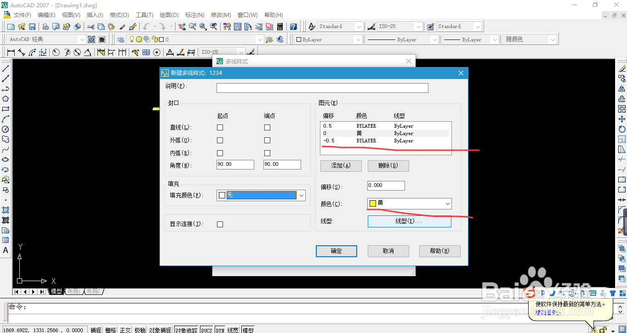This screenshot has height=333, width=627.
Task: Click the 线型(Y)... linetype button
Action: (x=410, y=221)
